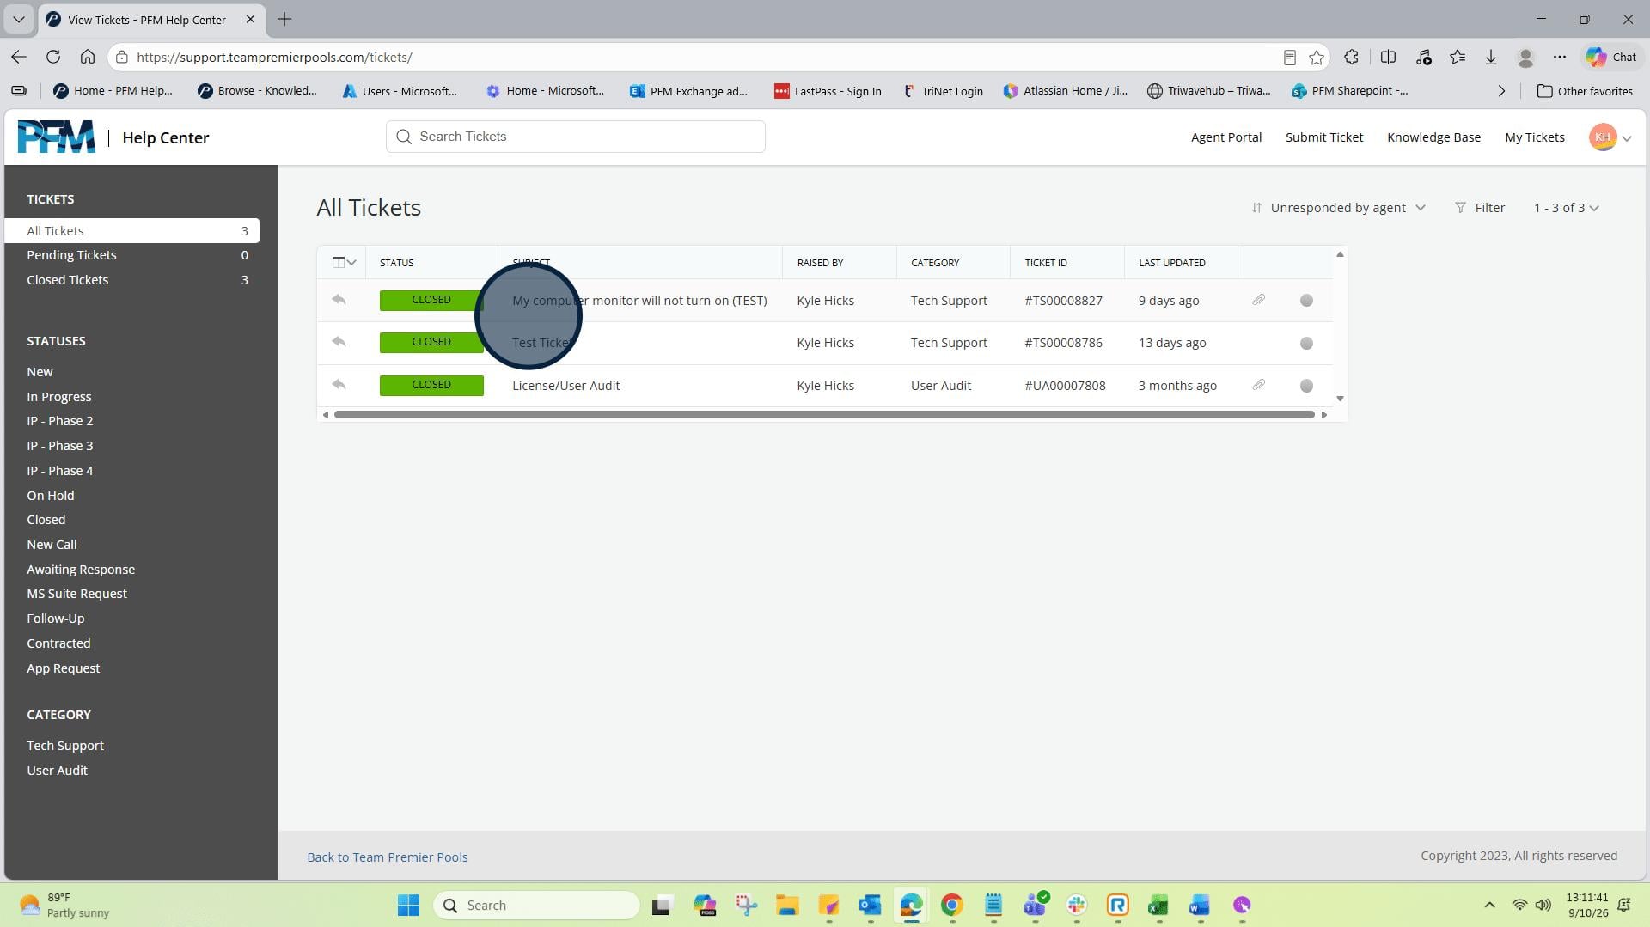
Task: Click browser refresh icon
Action: click(x=53, y=57)
